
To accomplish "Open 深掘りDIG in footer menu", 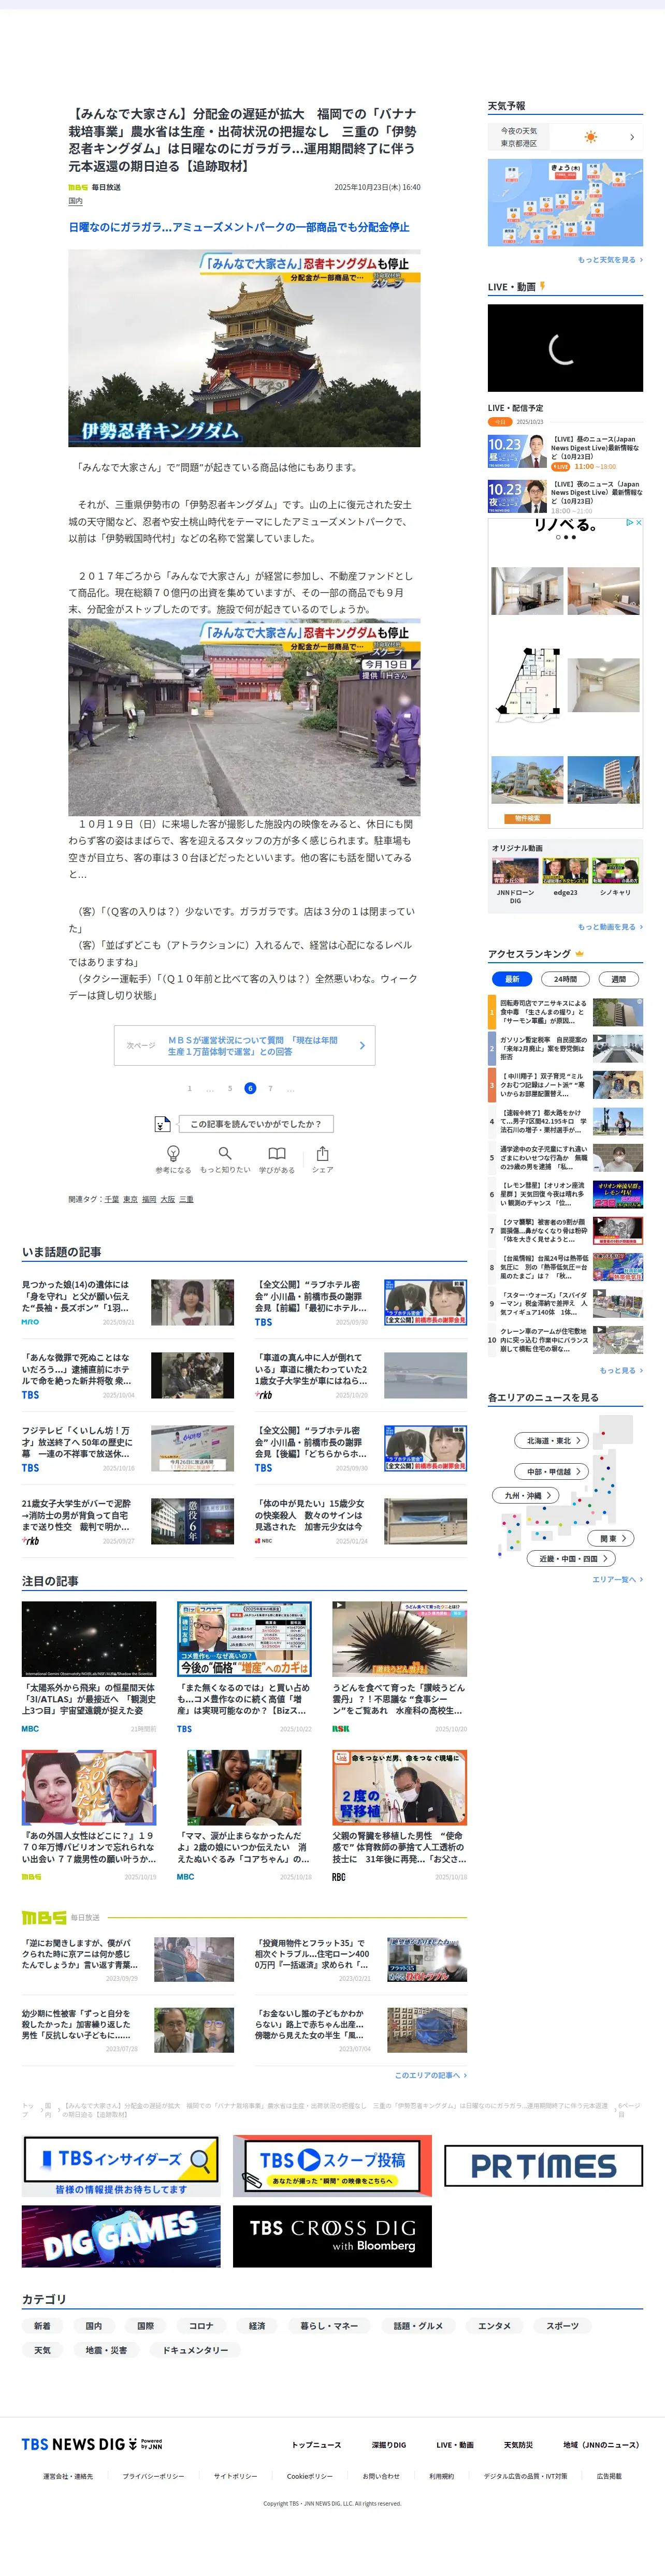I will click(389, 2445).
